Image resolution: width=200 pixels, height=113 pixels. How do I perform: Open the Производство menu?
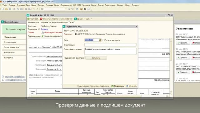[x=66, y=5]
